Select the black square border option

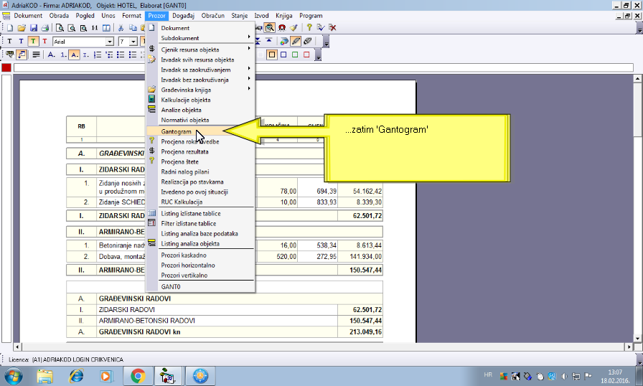click(272, 55)
